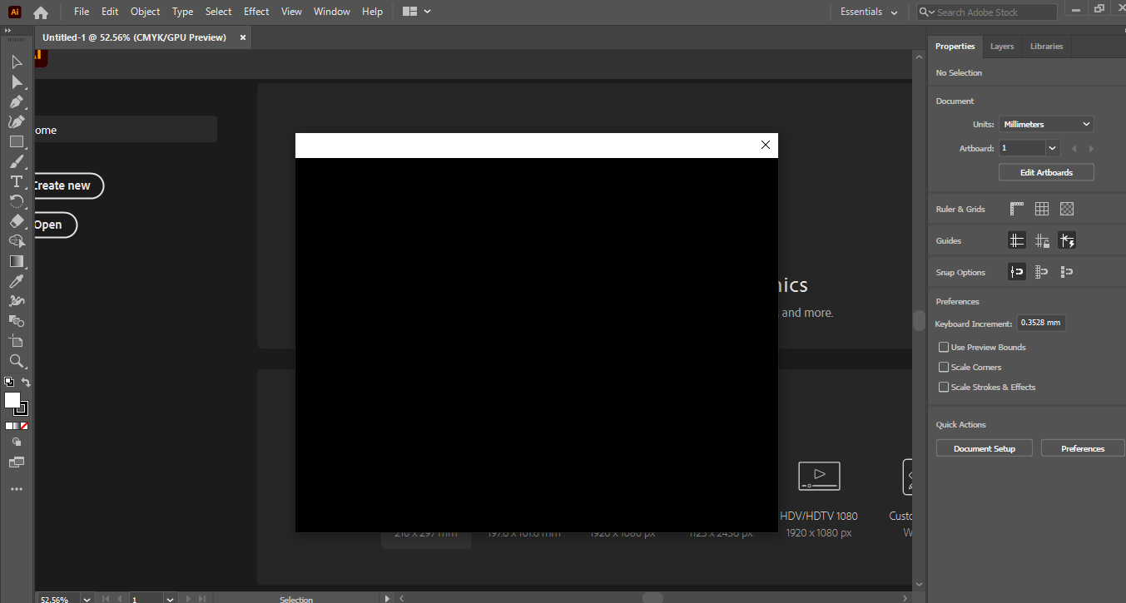Open the Window menu
1126x603 pixels.
click(x=331, y=11)
